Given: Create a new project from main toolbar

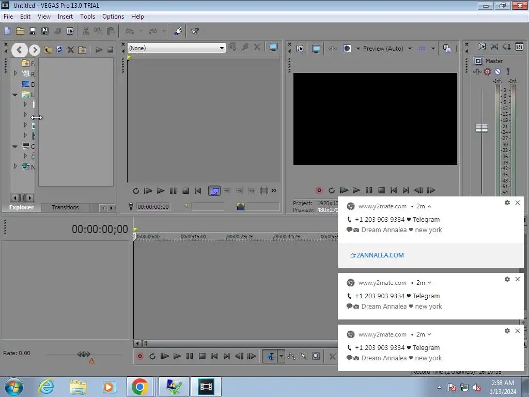Looking at the screenshot, I should [7, 31].
